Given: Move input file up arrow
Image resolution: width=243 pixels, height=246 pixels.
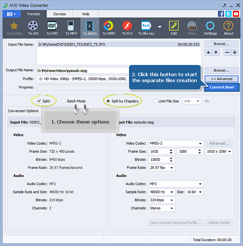Looking at the screenshot, I should pos(208,52).
